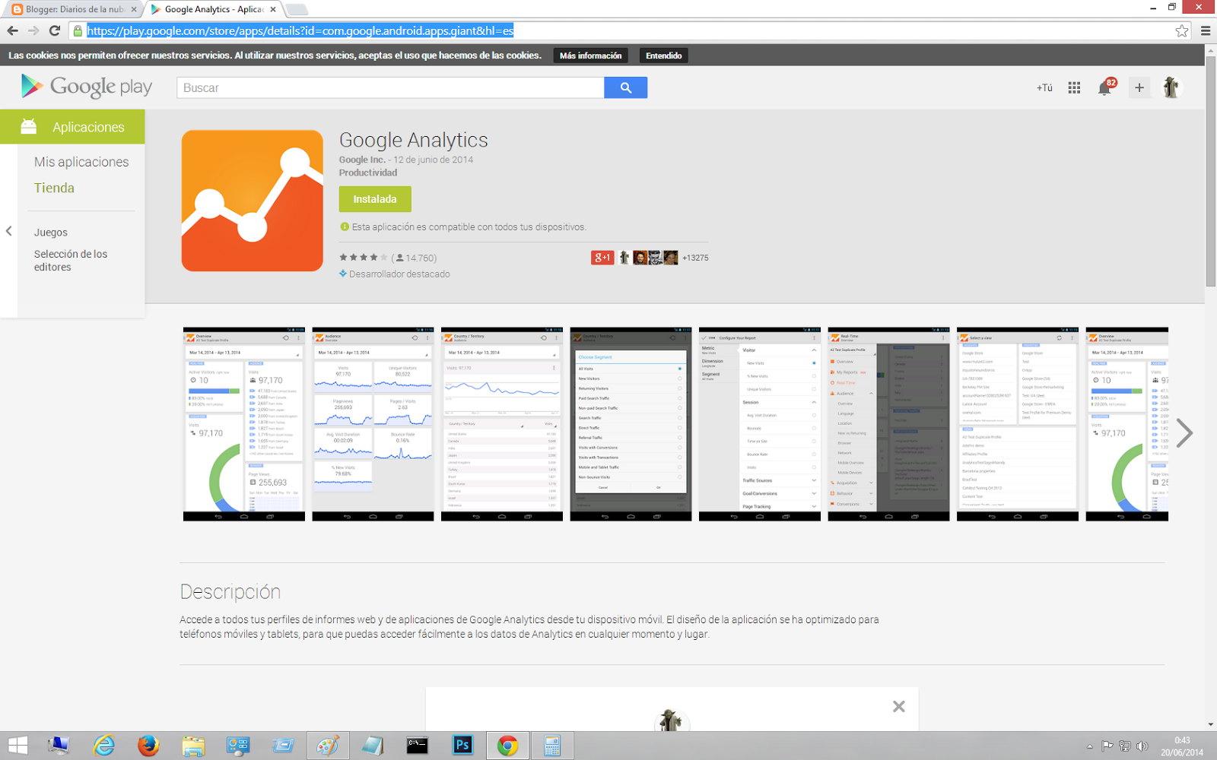Go to Mis aplicaciones
This screenshot has height=760, width=1217.
point(81,162)
